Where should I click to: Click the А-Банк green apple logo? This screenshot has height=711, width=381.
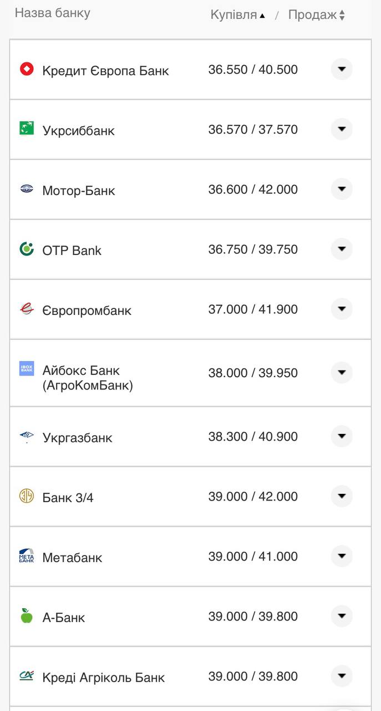pyautogui.click(x=26, y=616)
